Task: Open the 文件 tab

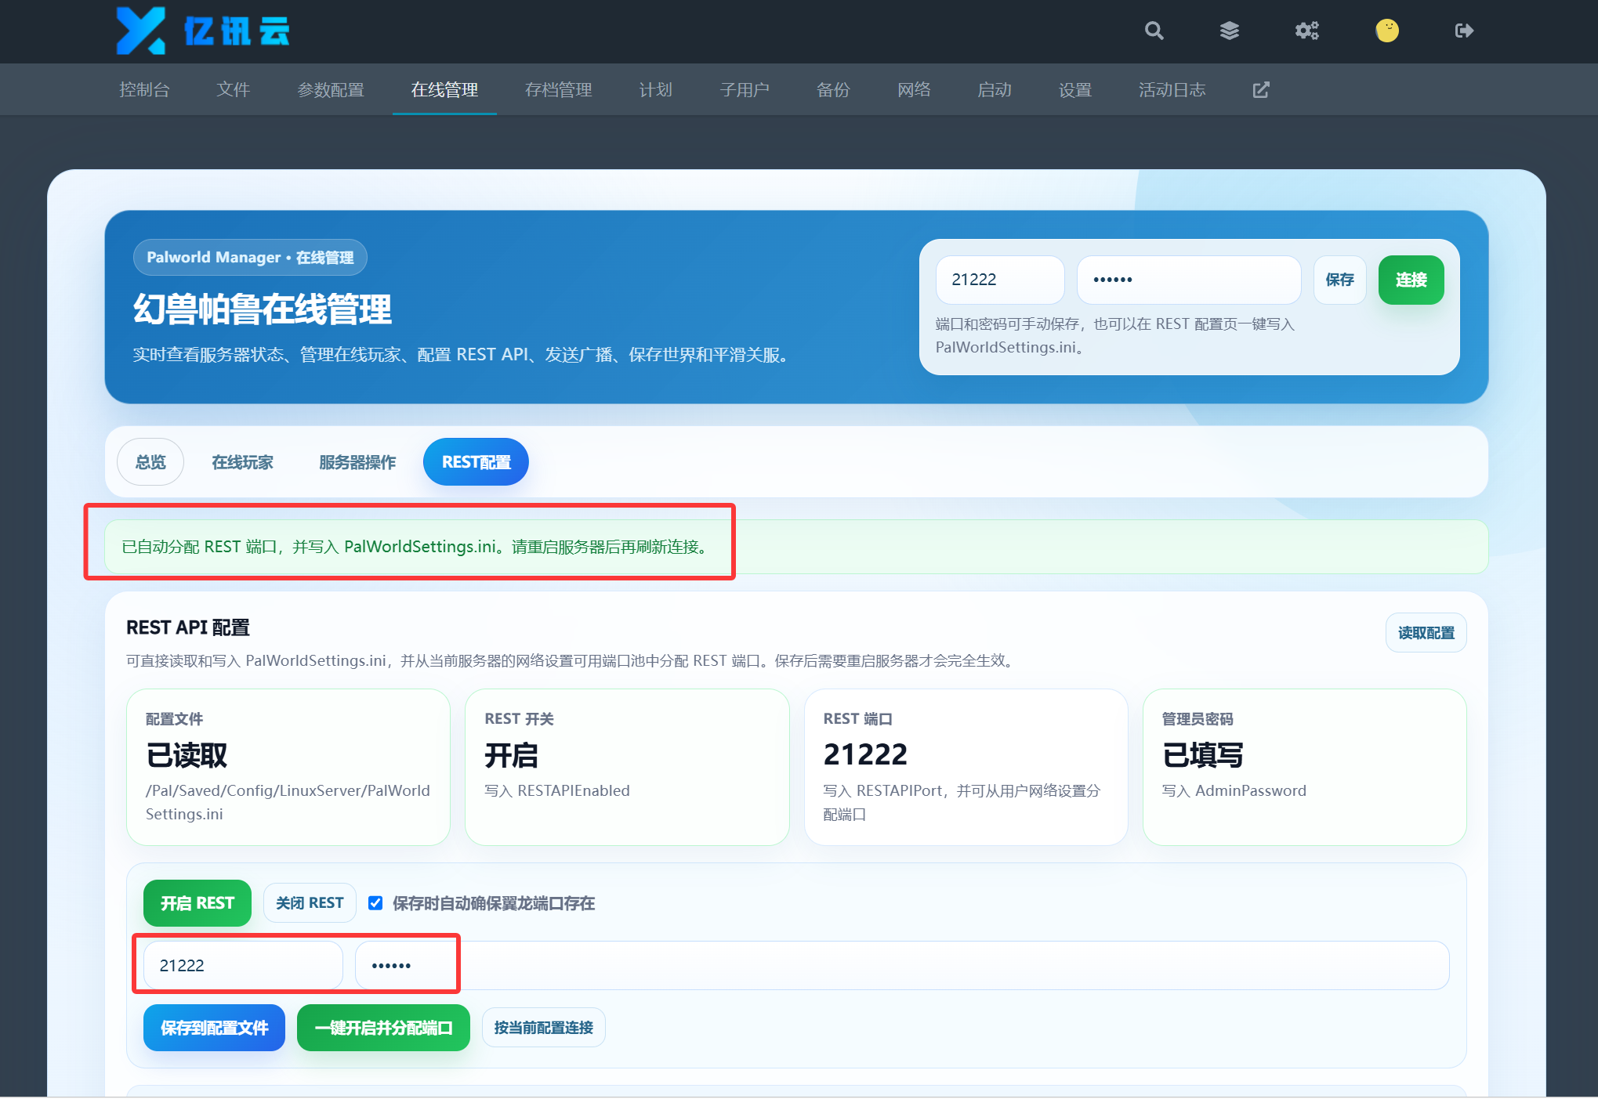Action: [x=233, y=90]
